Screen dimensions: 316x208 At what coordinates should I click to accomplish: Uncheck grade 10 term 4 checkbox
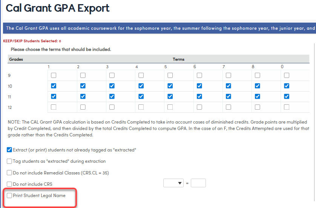click(x=141, y=86)
